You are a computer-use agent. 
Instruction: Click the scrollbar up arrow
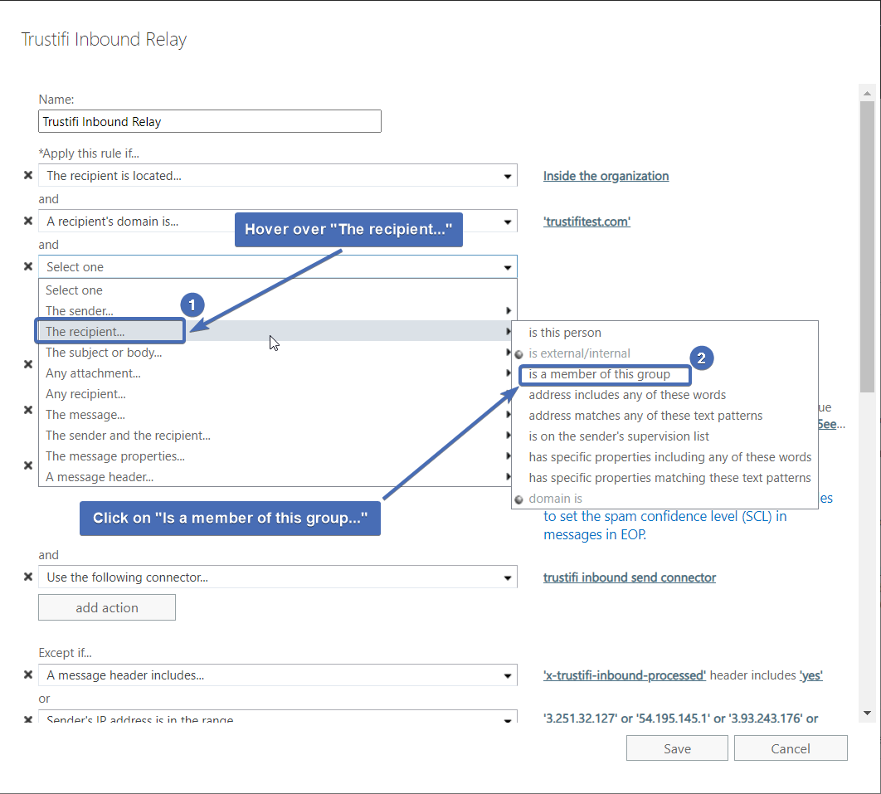point(867,93)
